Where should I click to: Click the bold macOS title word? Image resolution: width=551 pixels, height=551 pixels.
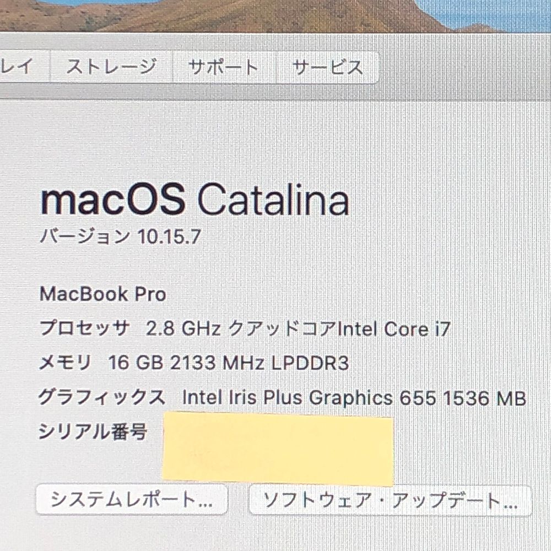coord(113,199)
